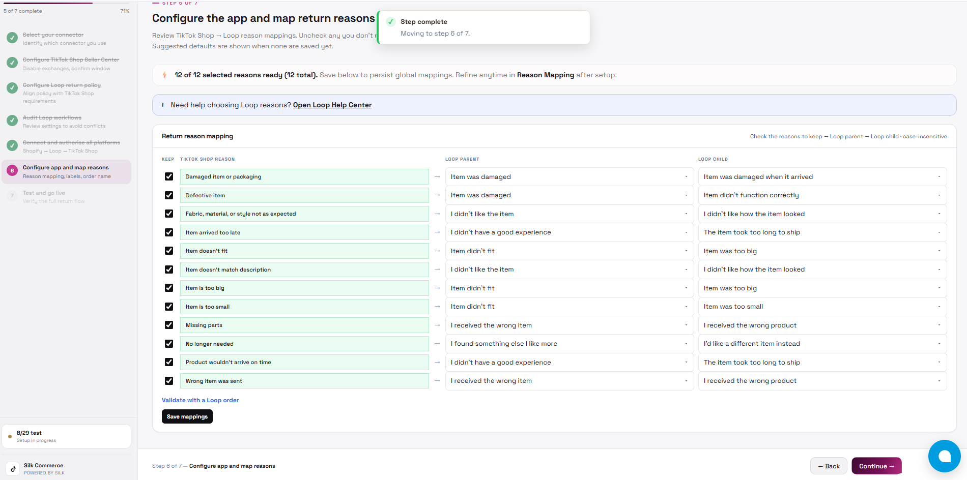
Task: Click the TikTok logo beside Silk Commerce
Action: pyautogui.click(x=13, y=469)
